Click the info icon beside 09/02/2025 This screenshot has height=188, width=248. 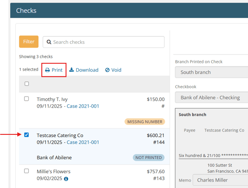pos(66,179)
